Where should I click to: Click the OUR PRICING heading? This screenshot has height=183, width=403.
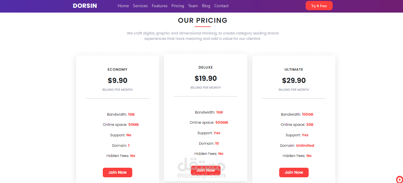[x=203, y=20]
